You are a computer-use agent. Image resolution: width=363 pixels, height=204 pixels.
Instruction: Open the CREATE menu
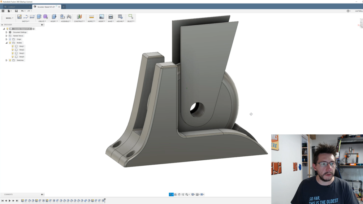click(42, 21)
